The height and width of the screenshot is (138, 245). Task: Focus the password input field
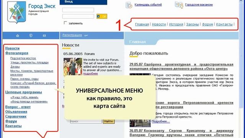(x=78, y=16)
